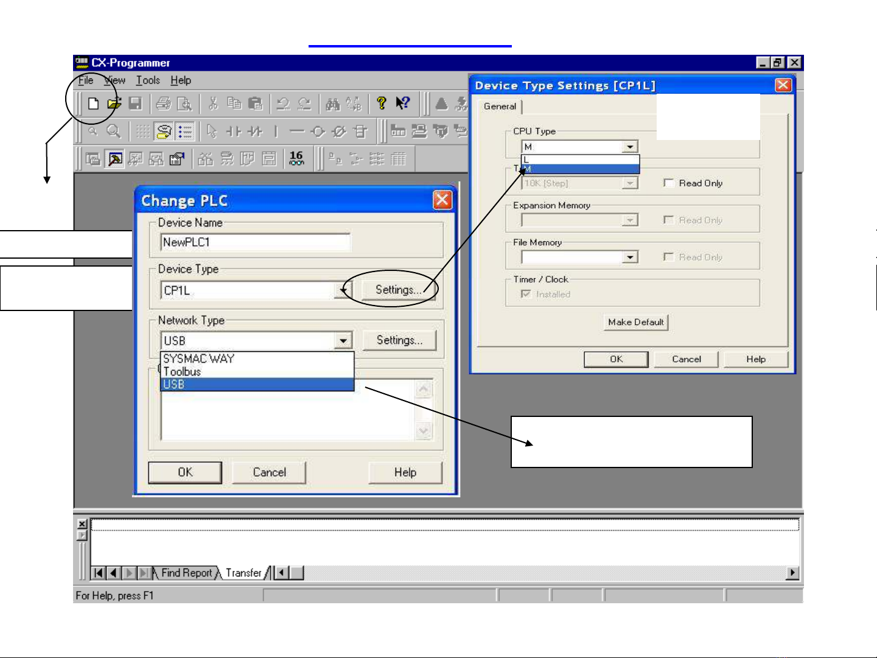
Task: Open the 10K [Step] memory dropdown
Action: [x=630, y=183]
